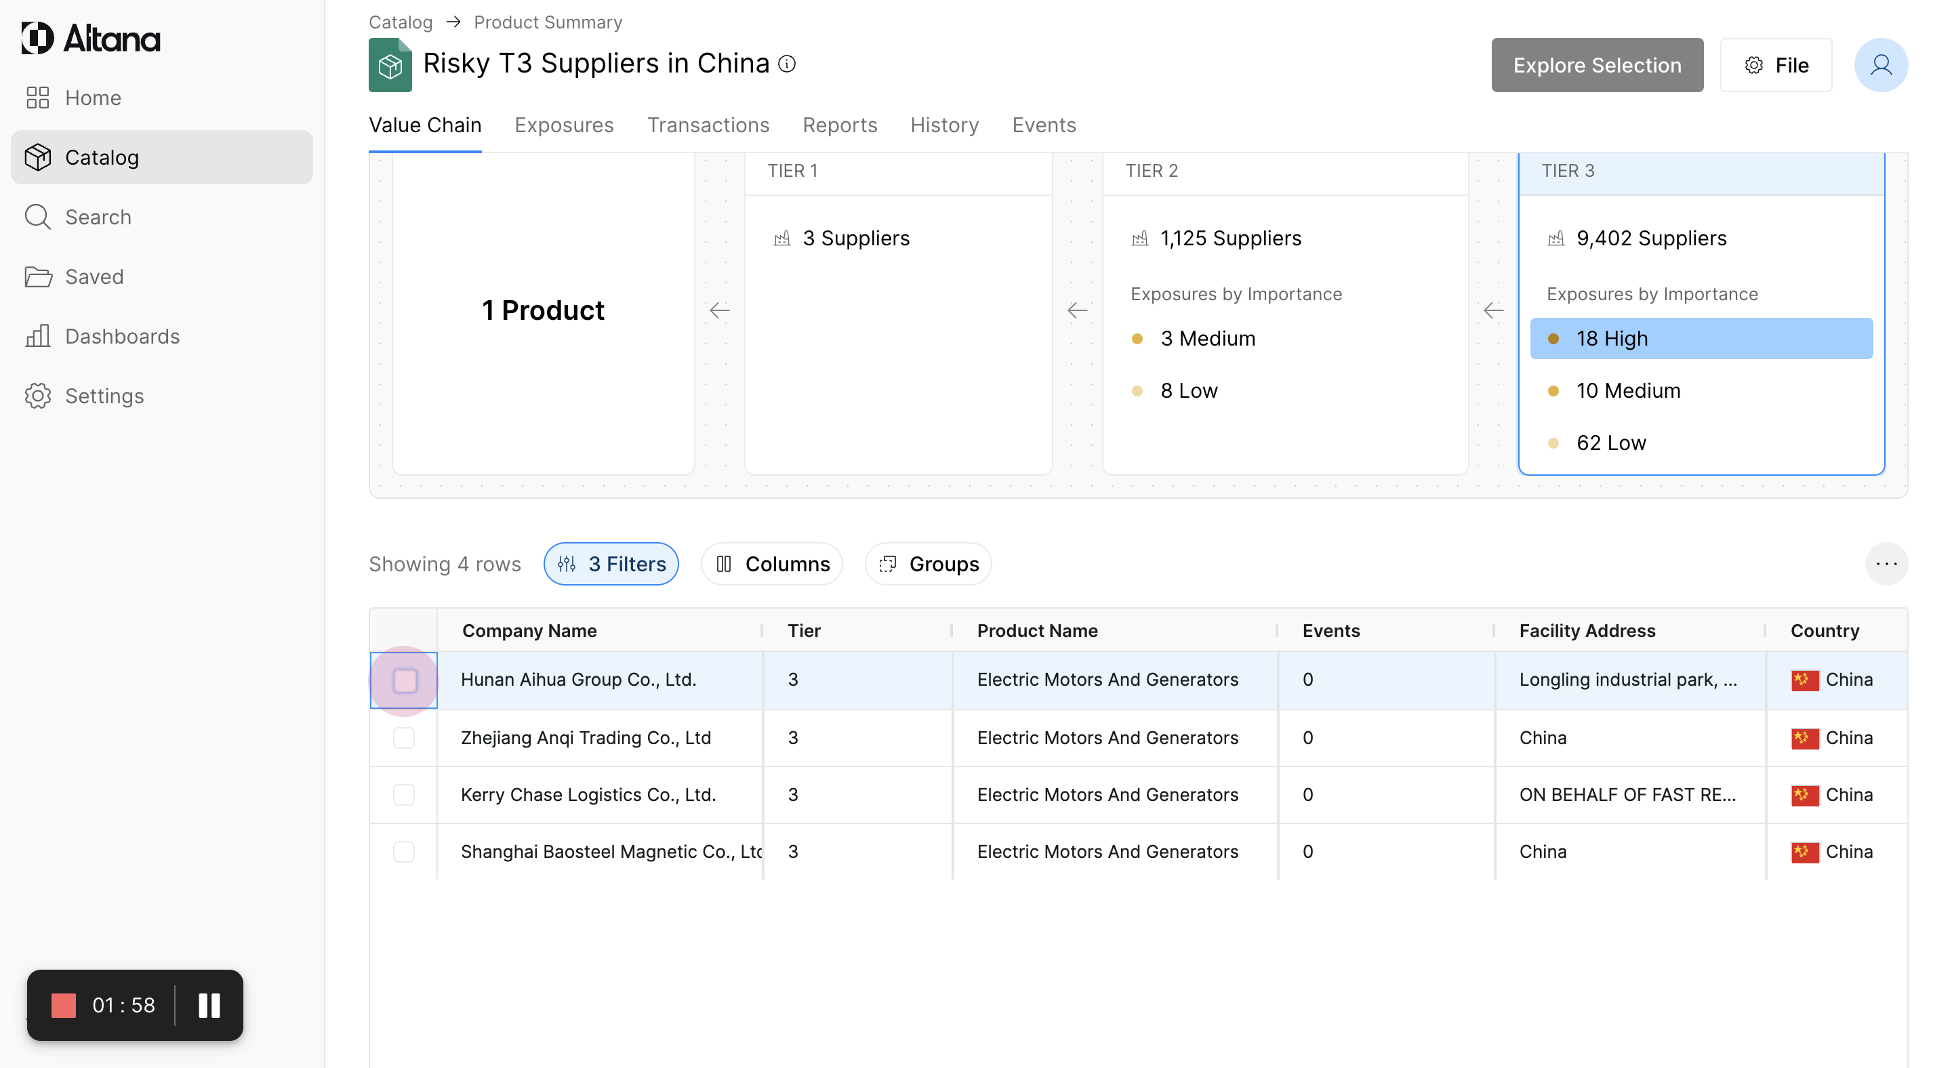1952x1068 pixels.
Task: Click the info icon beside the title
Action: click(788, 64)
